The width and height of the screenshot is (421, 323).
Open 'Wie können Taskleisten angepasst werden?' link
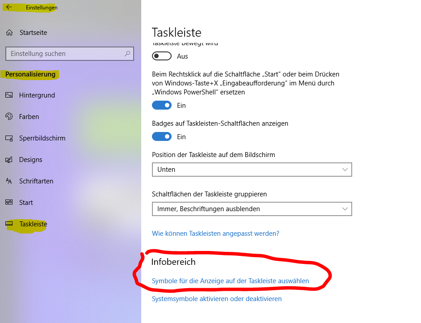[215, 233]
